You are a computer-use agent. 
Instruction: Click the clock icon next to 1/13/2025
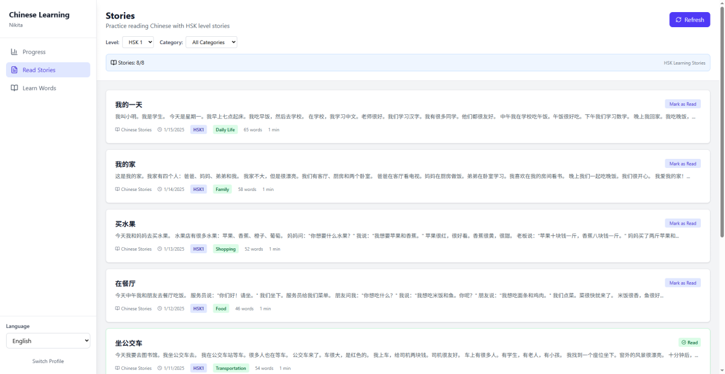[159, 249]
